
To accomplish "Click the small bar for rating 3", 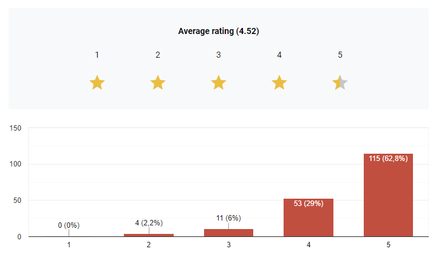I will [228, 233].
